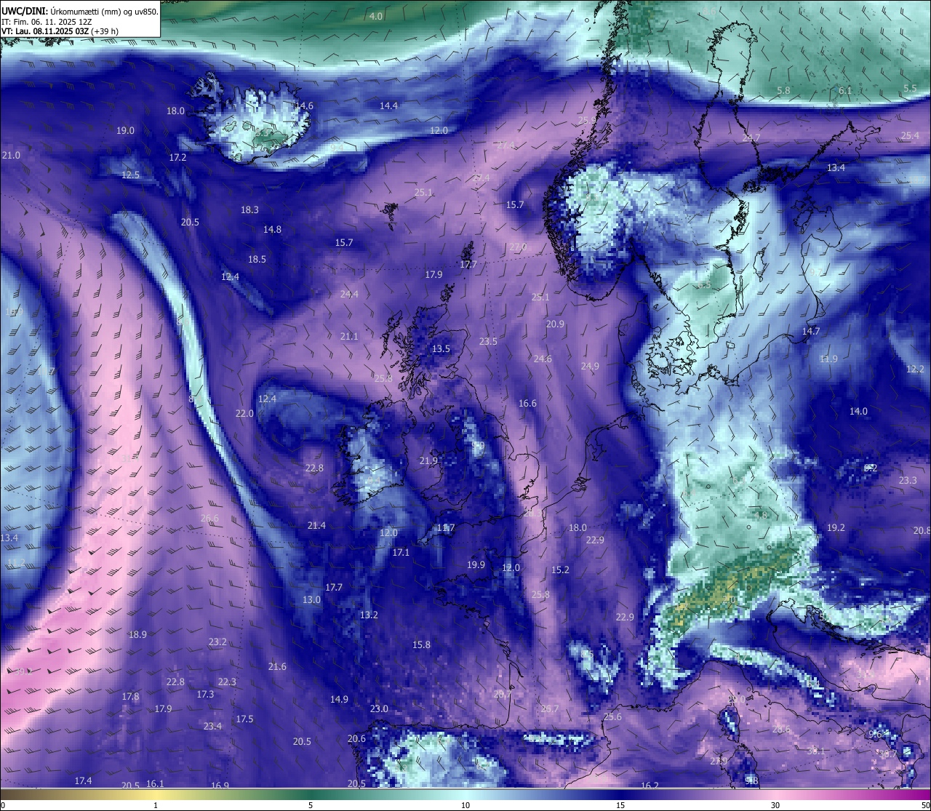Image resolution: width=931 pixels, height=811 pixels.
Task: Click the 18.3 value label
Action: click(249, 209)
